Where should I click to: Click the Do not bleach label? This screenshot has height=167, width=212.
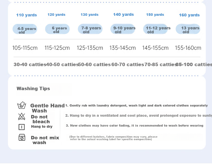40,119
